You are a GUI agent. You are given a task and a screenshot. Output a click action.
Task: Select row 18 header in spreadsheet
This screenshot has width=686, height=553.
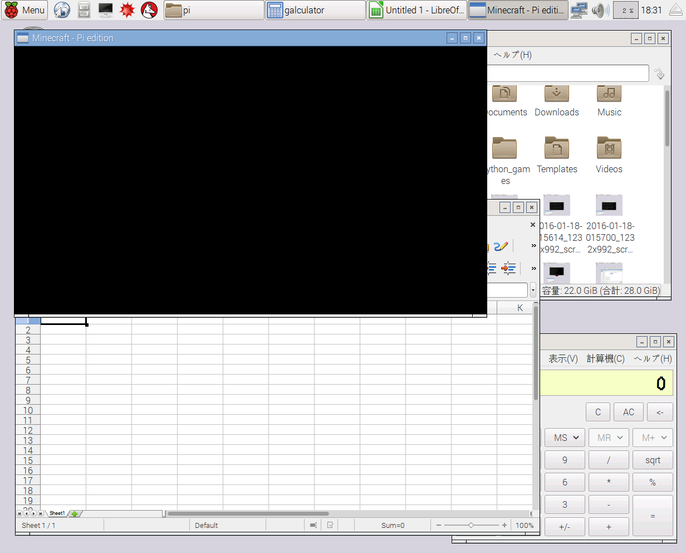(28, 491)
